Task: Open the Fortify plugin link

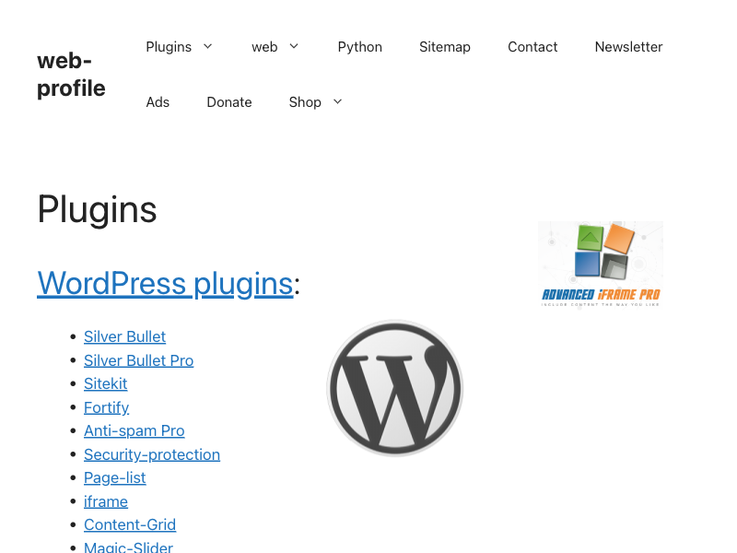Action: (106, 407)
